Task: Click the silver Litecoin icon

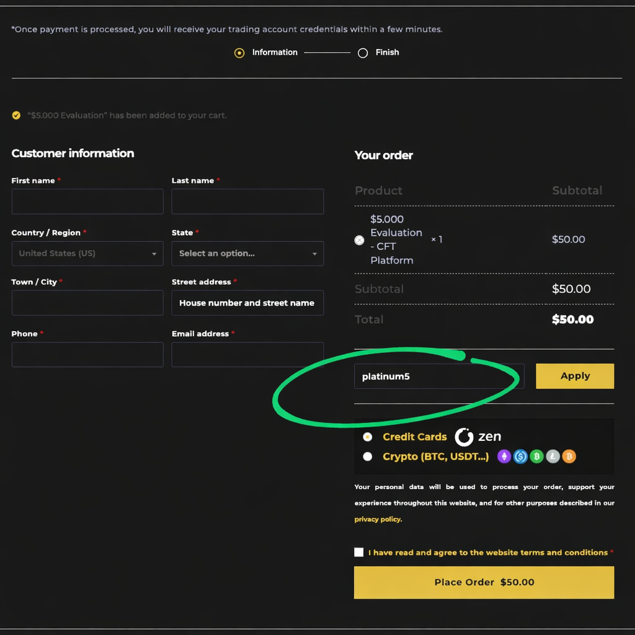Action: (553, 457)
